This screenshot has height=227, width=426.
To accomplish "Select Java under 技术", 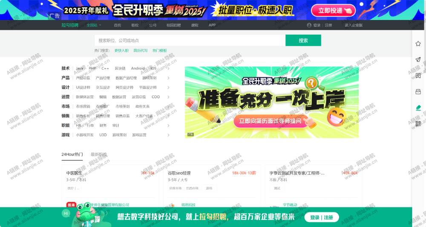I will pyautogui.click(x=79, y=68).
